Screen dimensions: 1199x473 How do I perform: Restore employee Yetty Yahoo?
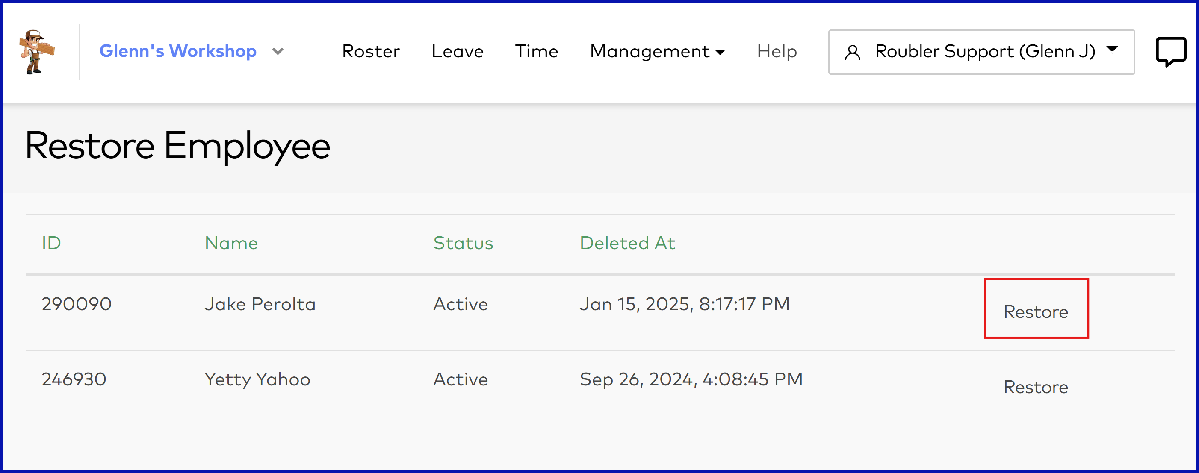point(1036,387)
